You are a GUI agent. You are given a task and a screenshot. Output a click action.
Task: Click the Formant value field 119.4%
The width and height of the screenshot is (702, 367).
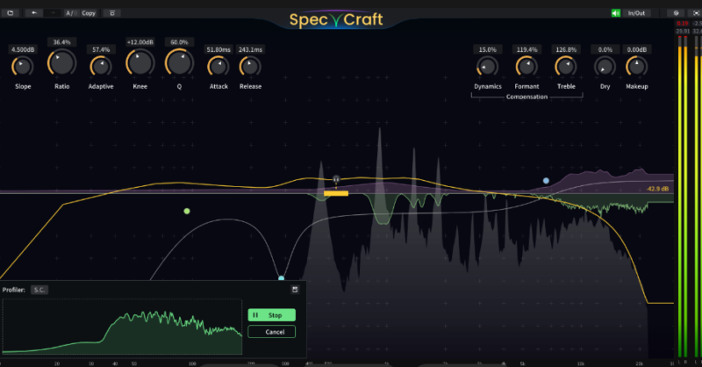click(527, 49)
